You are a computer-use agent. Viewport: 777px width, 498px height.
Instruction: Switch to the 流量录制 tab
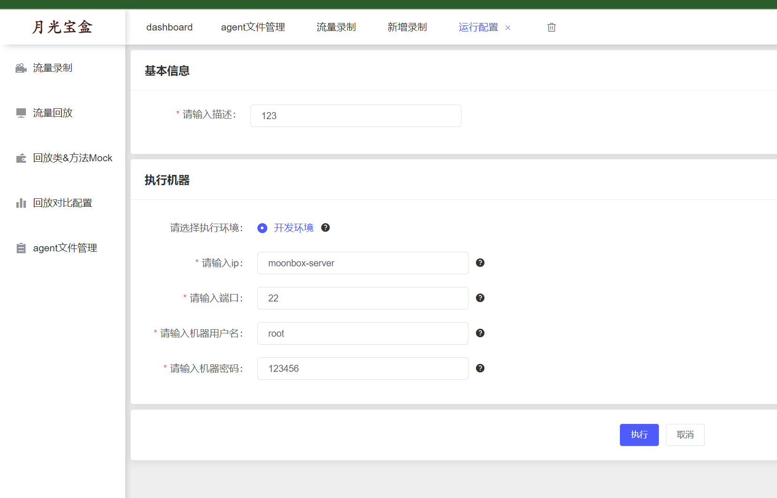336,27
